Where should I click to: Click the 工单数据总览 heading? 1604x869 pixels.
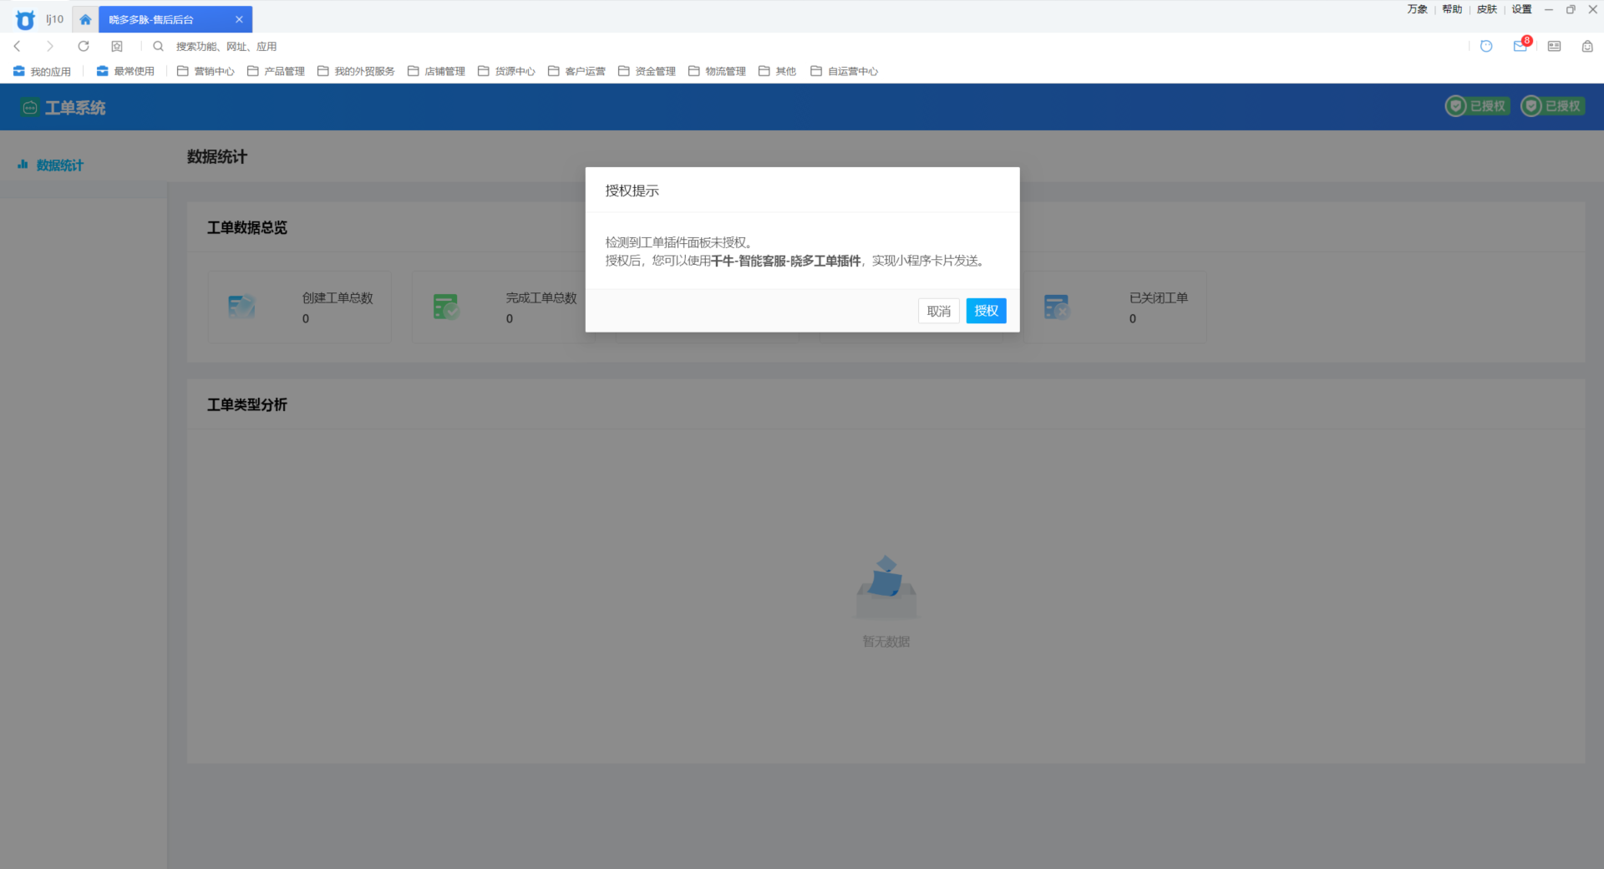[247, 227]
